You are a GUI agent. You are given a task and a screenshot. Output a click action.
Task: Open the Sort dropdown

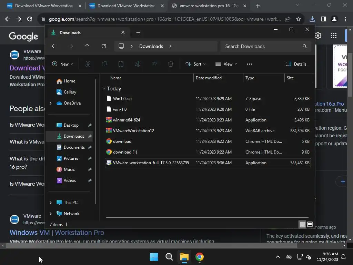195,64
